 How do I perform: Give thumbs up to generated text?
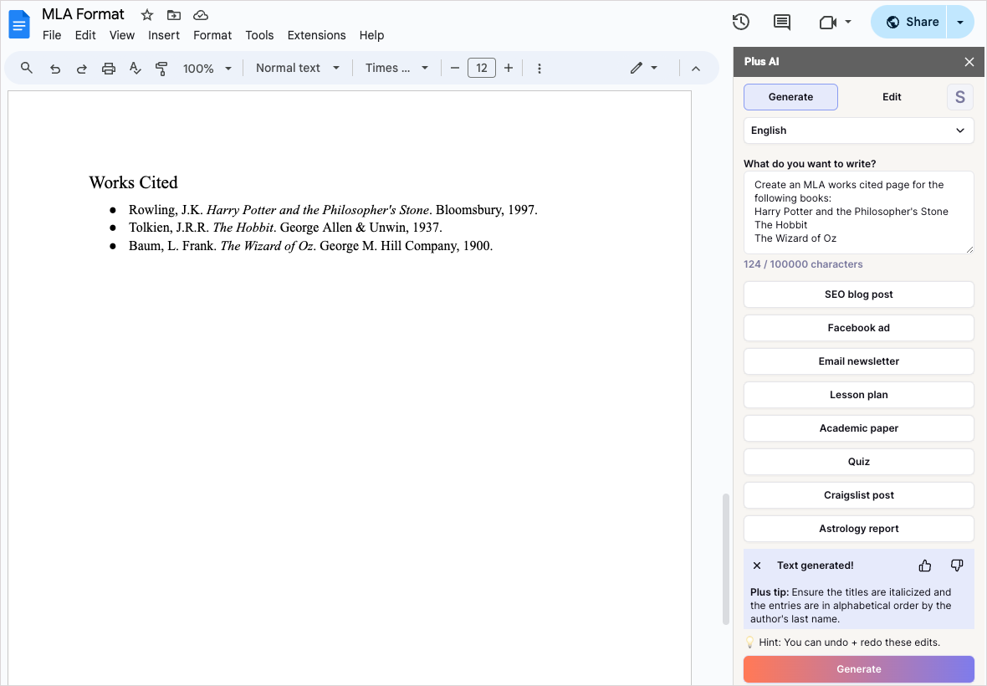pos(924,566)
